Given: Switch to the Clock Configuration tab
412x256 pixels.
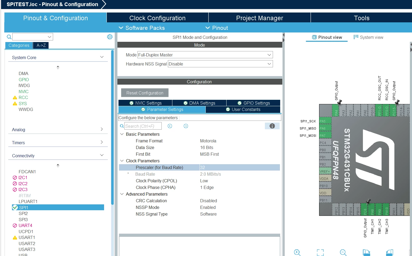Looking at the screenshot, I should tap(157, 18).
